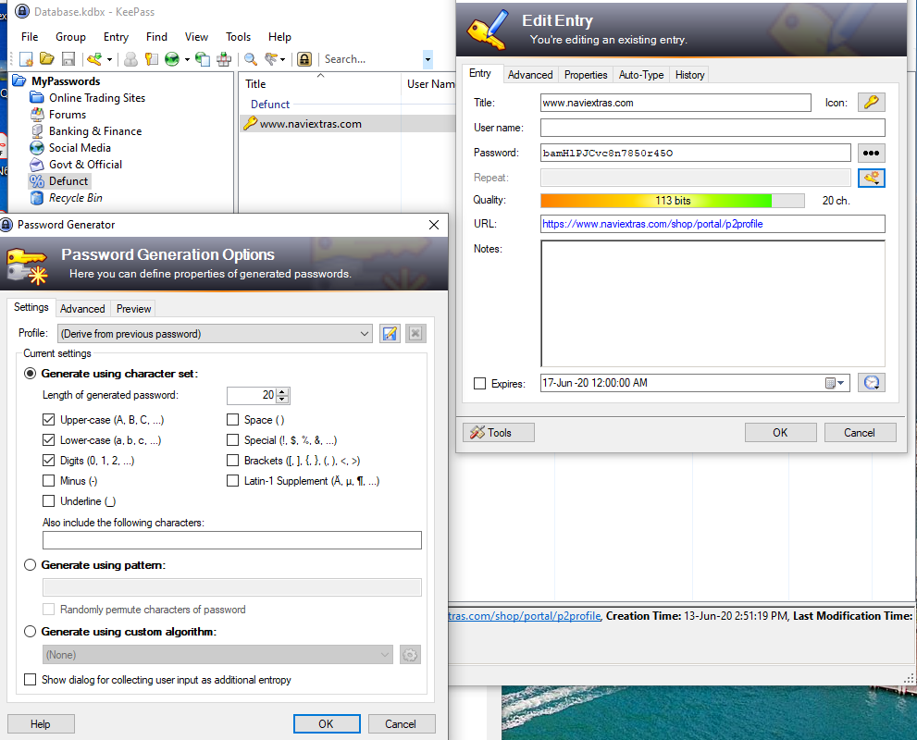917x740 pixels.
Task: Enable the Space checkbox
Action: [x=233, y=420]
